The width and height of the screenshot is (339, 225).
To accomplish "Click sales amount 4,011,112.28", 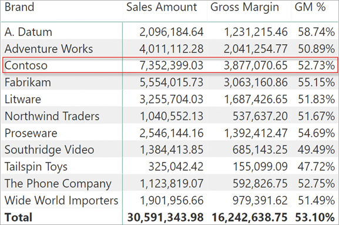I will (172, 49).
